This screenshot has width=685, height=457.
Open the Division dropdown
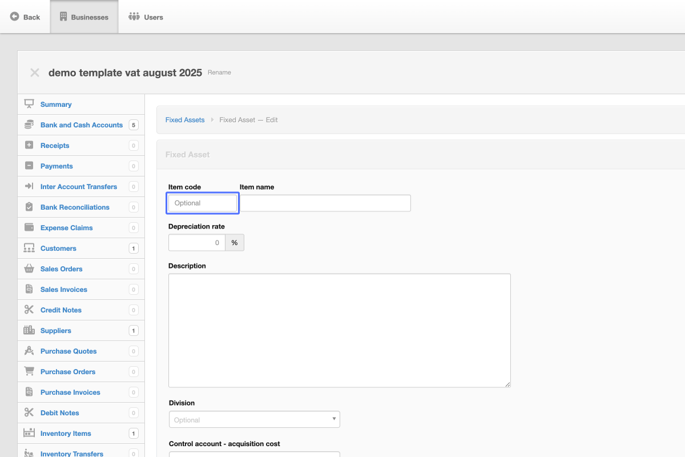(255, 420)
